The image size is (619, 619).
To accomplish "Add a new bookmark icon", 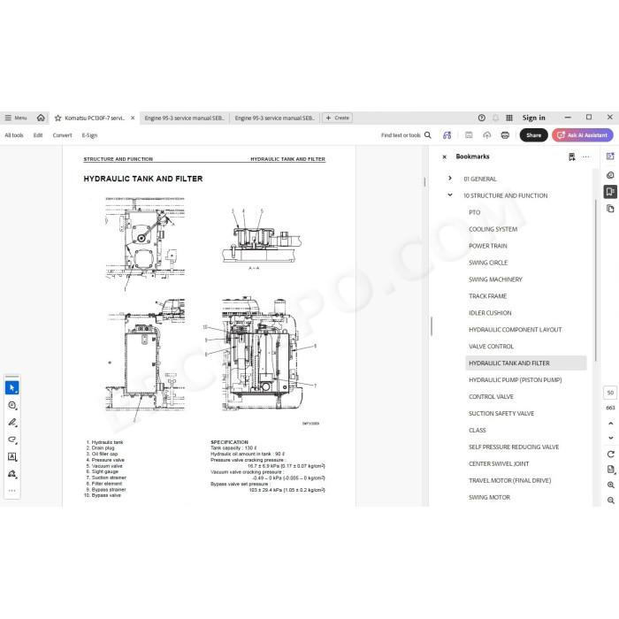I will 571,157.
